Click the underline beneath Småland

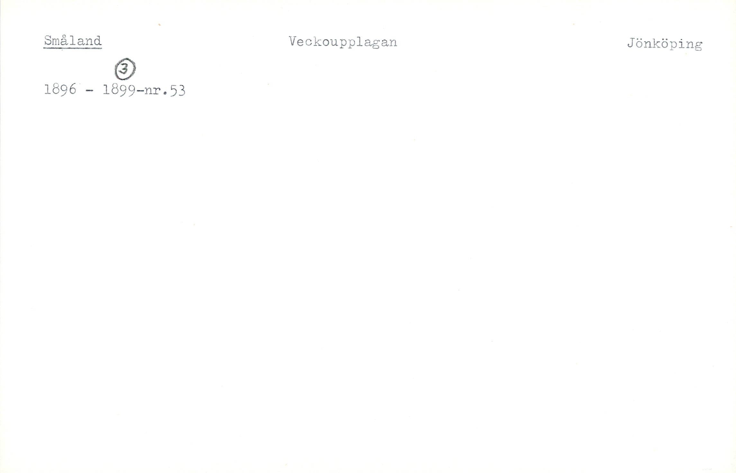tap(73, 48)
